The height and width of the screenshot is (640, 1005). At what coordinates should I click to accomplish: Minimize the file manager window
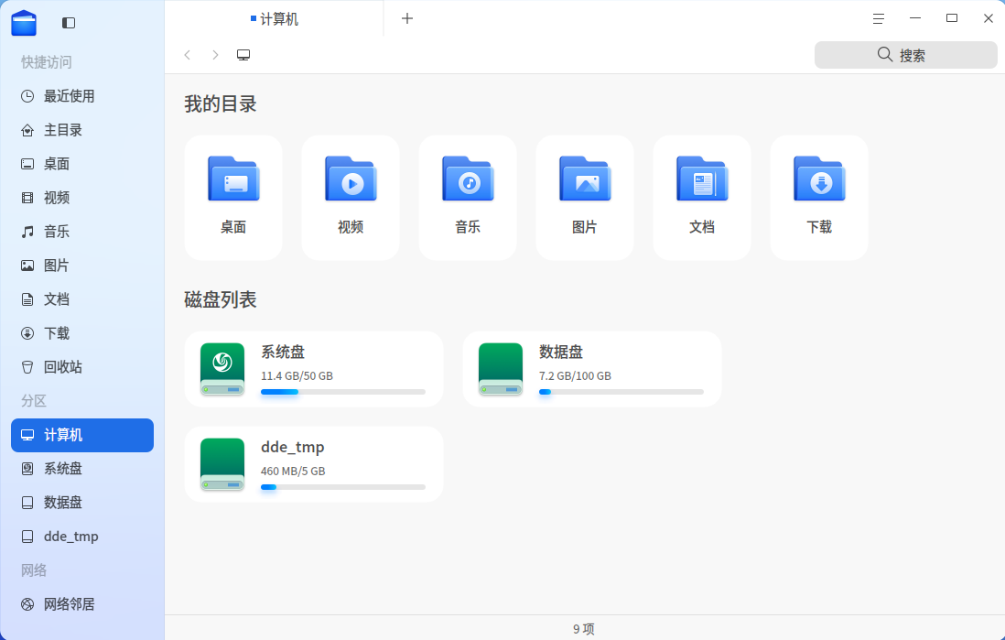pyautogui.click(x=915, y=18)
